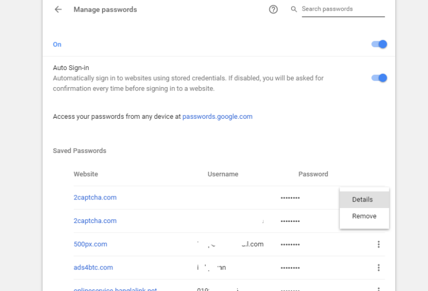Open the help question mark icon
This screenshot has height=291, width=428.
coord(273,10)
